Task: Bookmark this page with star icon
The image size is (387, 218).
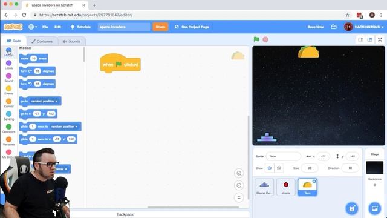Action: [348, 15]
